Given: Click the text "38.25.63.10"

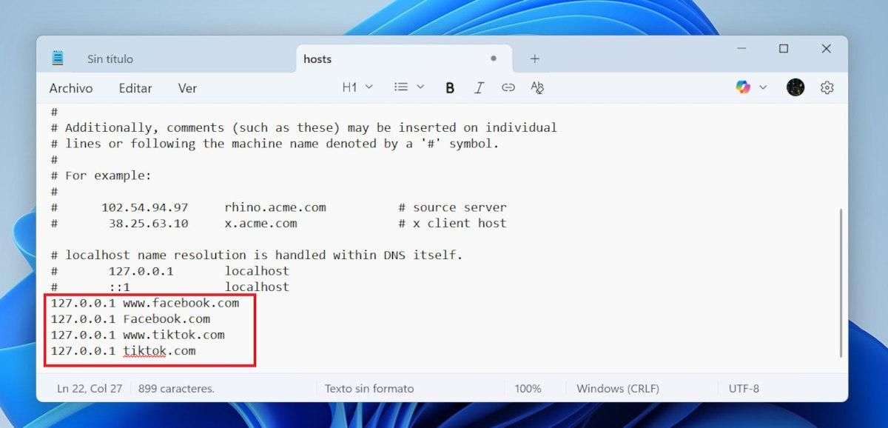Looking at the screenshot, I should [149, 223].
